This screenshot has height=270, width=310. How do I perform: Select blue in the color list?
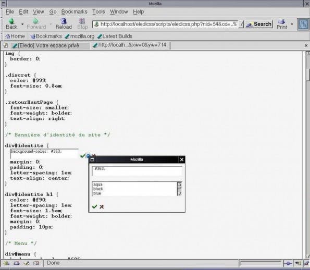pyautogui.click(x=97, y=193)
